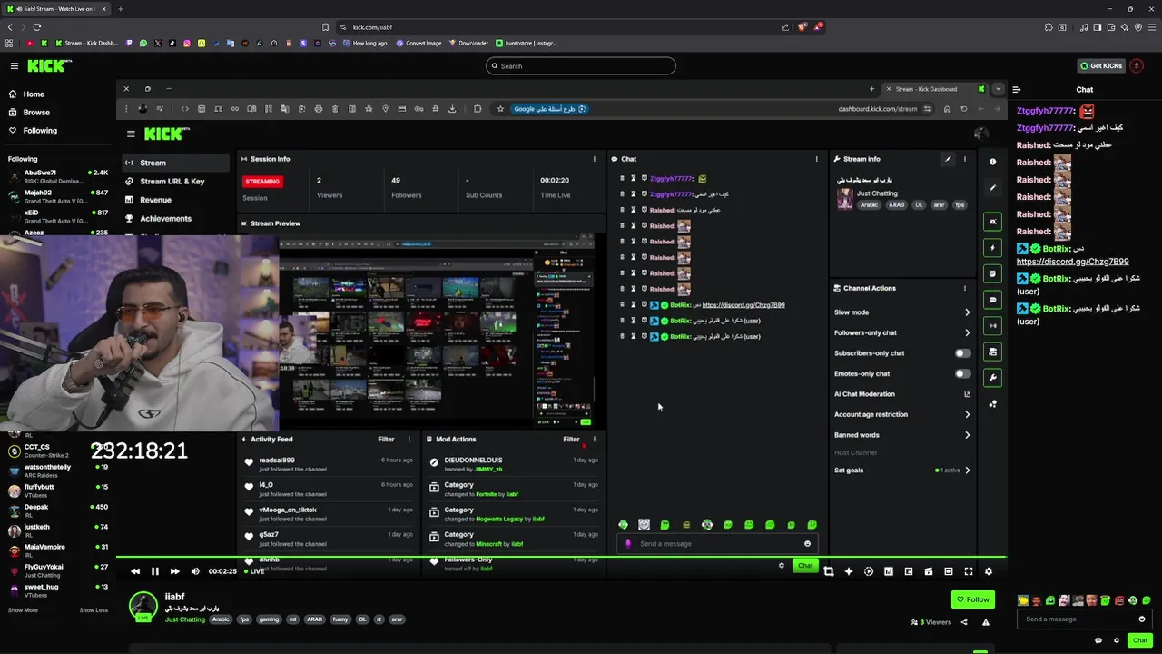Click Show More in the sidebar

pyautogui.click(x=23, y=610)
